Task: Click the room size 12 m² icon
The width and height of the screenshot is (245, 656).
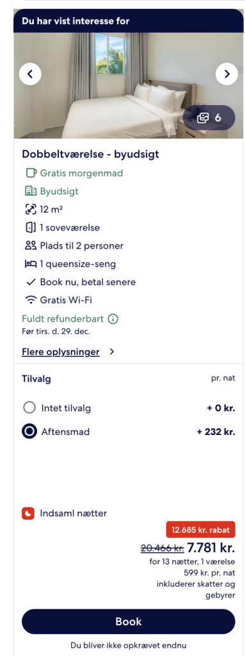Action: [x=31, y=209]
